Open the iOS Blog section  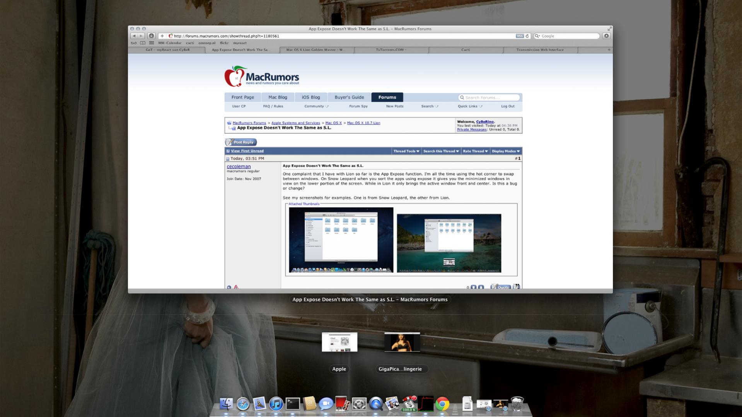tap(311, 97)
